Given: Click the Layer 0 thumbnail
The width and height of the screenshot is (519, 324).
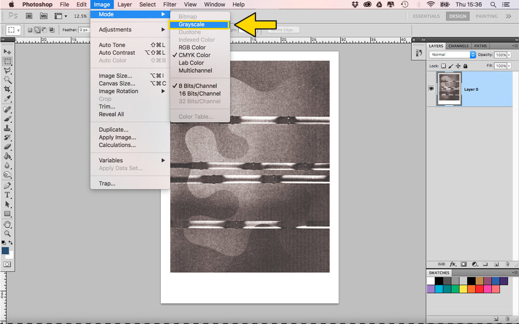Looking at the screenshot, I should pyautogui.click(x=449, y=89).
